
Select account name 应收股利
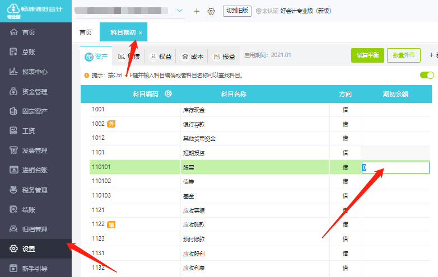pos(194,254)
